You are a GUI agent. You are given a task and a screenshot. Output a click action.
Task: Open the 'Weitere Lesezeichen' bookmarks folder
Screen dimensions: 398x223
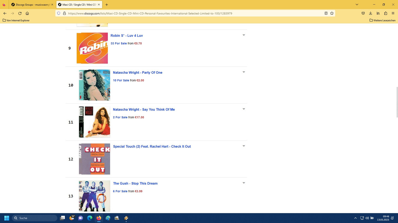pyautogui.click(x=382, y=20)
